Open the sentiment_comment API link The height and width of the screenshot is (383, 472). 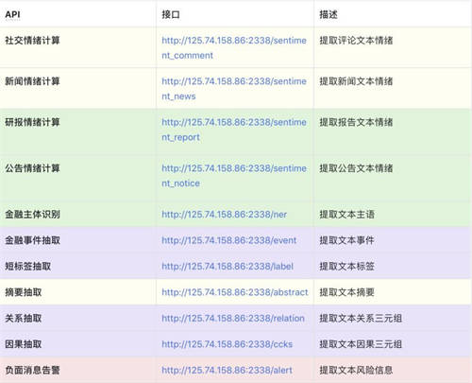234,48
